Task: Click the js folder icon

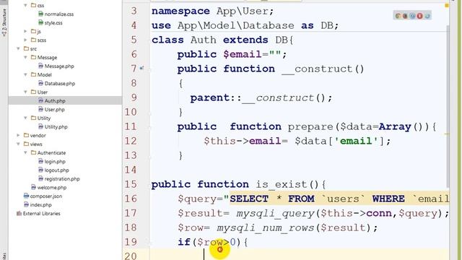Action: point(34,31)
